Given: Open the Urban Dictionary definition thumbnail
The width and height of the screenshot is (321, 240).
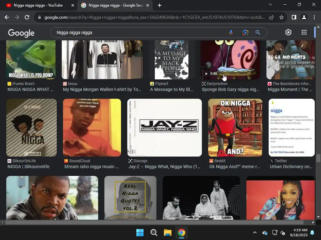Looking at the screenshot, I should pos(292,127).
